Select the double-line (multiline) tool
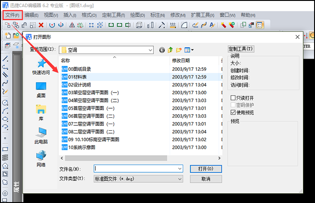315x203 pixels. [5, 75]
